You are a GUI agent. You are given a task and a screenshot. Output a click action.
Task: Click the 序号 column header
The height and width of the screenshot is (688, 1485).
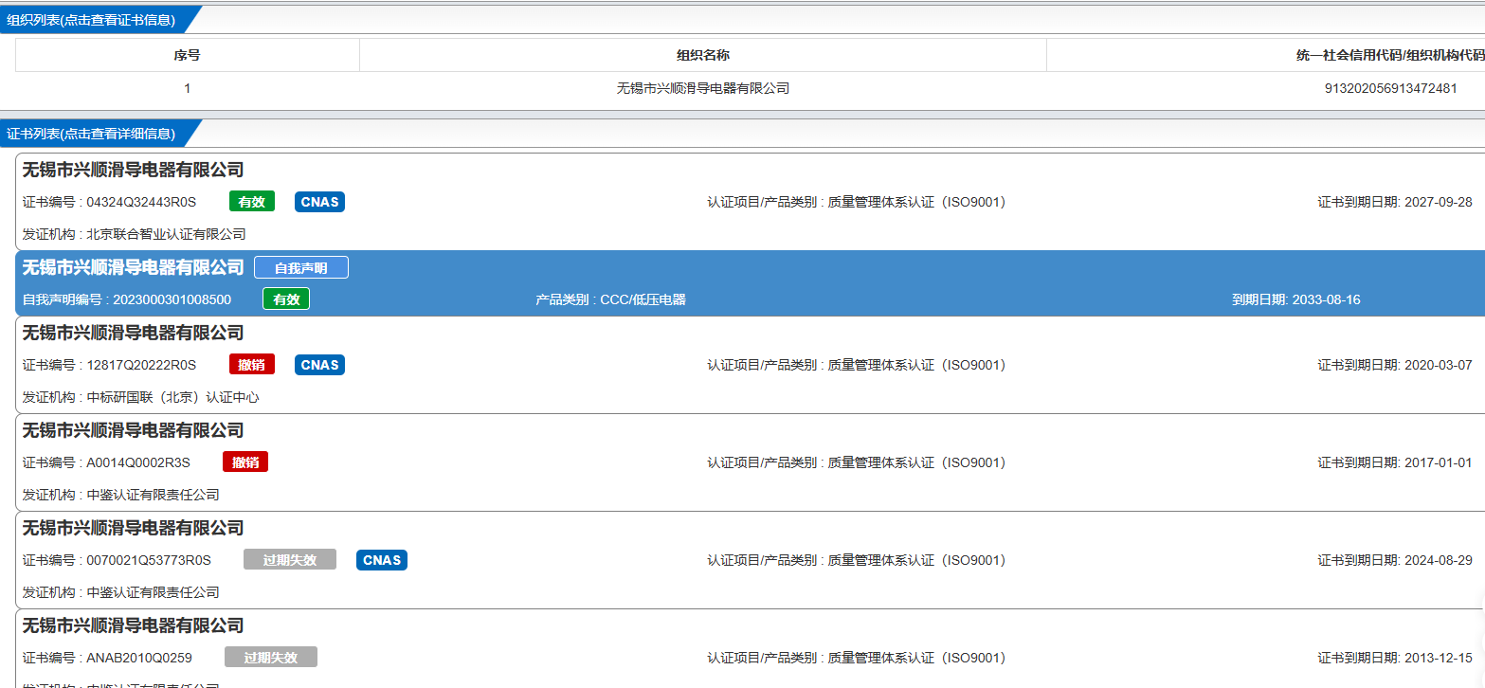[187, 55]
